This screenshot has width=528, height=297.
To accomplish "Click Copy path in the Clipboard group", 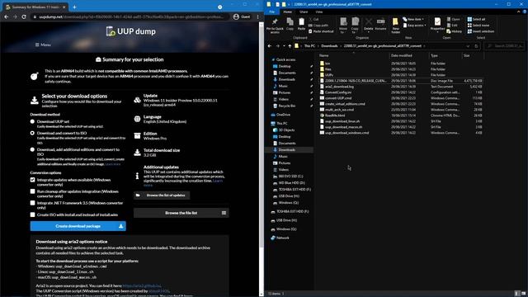I will [x=318, y=26].
